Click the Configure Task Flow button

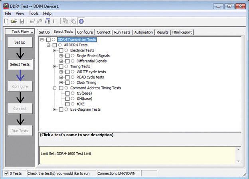click(20, 86)
